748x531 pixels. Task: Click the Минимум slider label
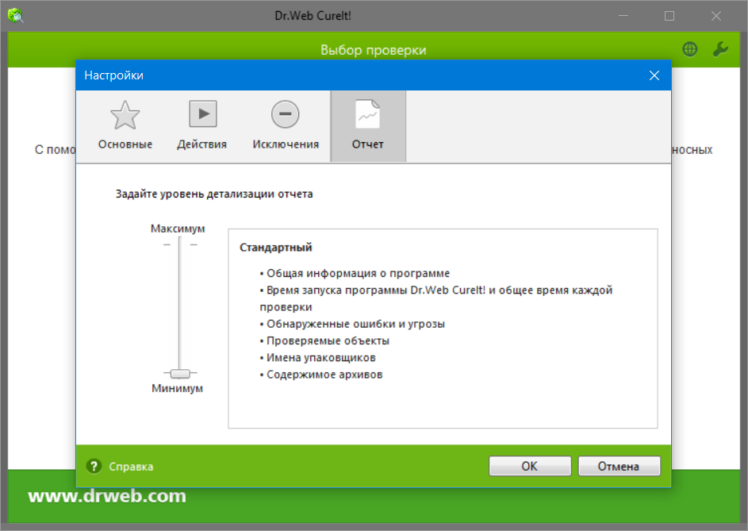coord(178,388)
